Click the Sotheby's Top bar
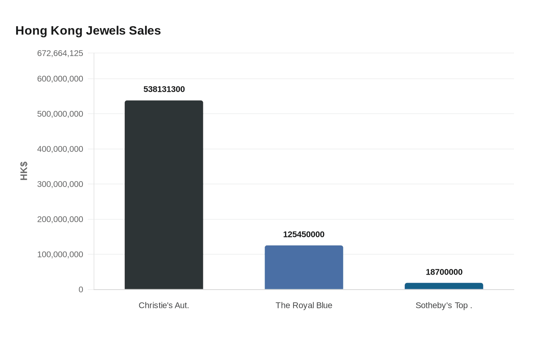Image resolution: width=537 pixels, height=338 pixels. [x=444, y=286]
